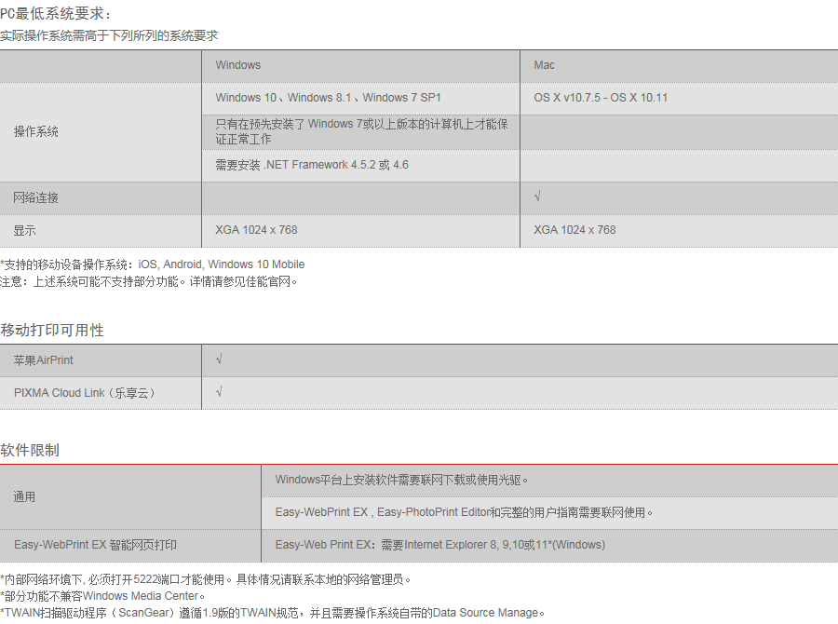The height and width of the screenshot is (624, 838).
Task: Click the 'Easy-WebPrint EX 智能网页打印' row label
Action: click(x=95, y=545)
